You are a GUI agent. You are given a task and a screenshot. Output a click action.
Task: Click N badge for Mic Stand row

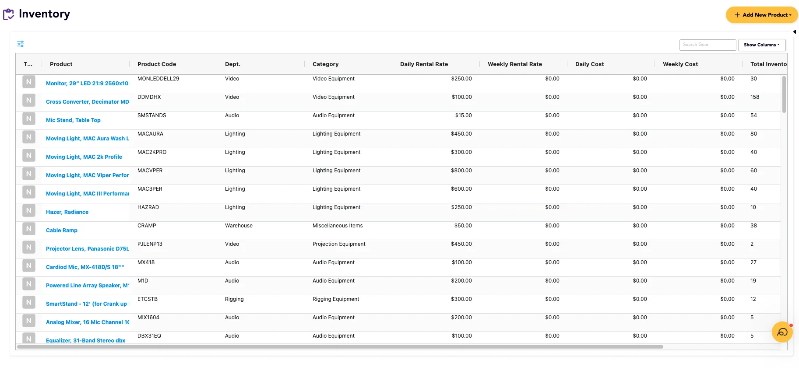(29, 119)
